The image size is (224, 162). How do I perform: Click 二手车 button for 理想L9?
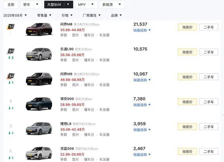coord(208,127)
